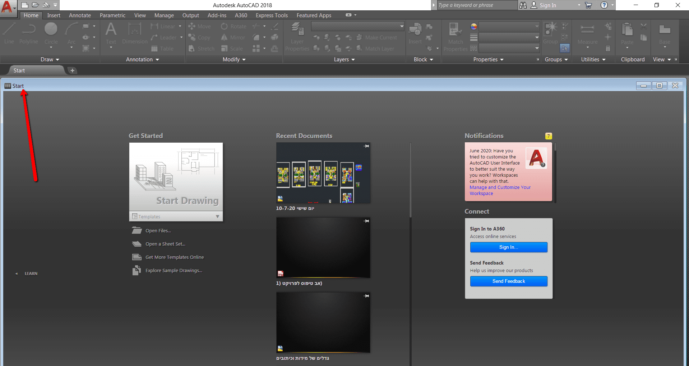Image resolution: width=689 pixels, height=366 pixels.
Task: Click the Group tool
Action: tap(550, 33)
